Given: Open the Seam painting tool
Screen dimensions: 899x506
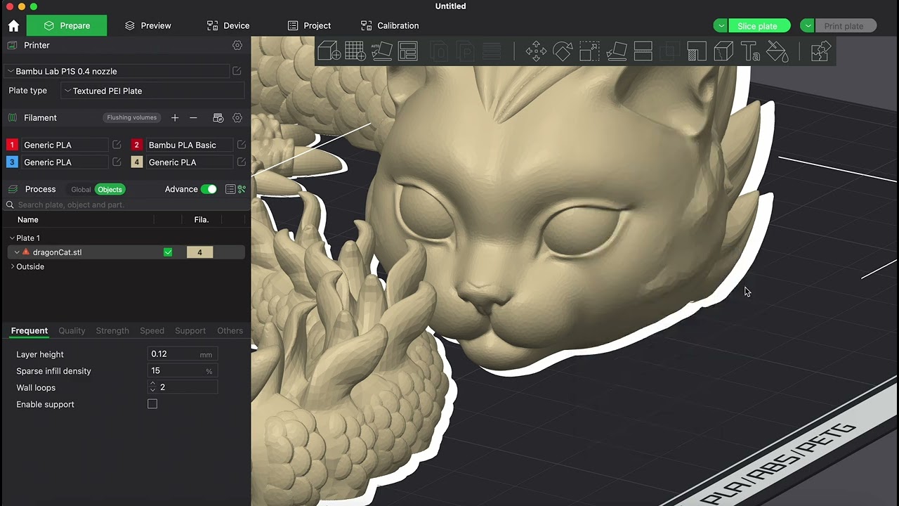Looking at the screenshot, I should pos(723,51).
